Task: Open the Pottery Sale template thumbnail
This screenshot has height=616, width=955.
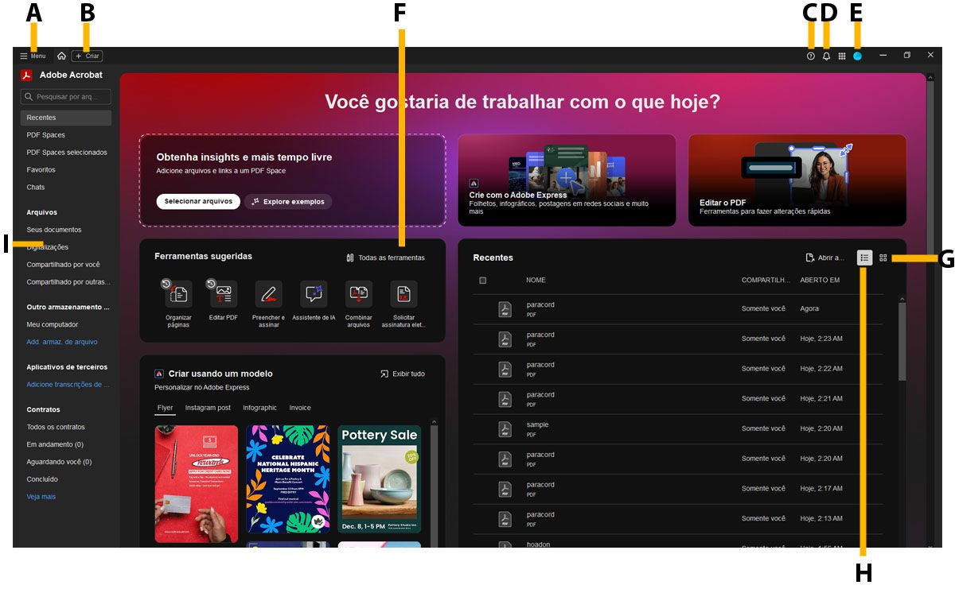Action: click(379, 479)
